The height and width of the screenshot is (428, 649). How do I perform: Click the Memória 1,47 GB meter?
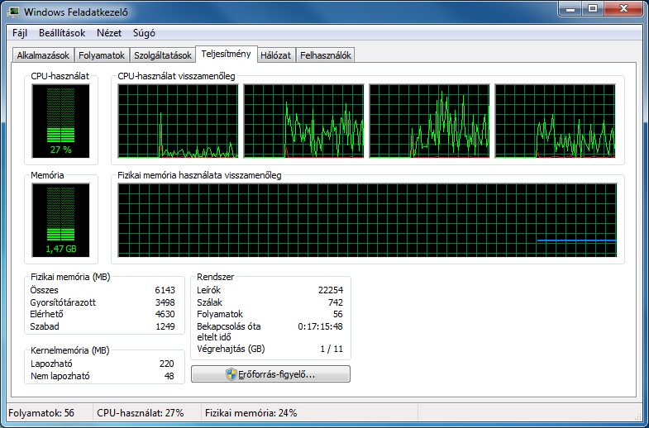click(61, 220)
